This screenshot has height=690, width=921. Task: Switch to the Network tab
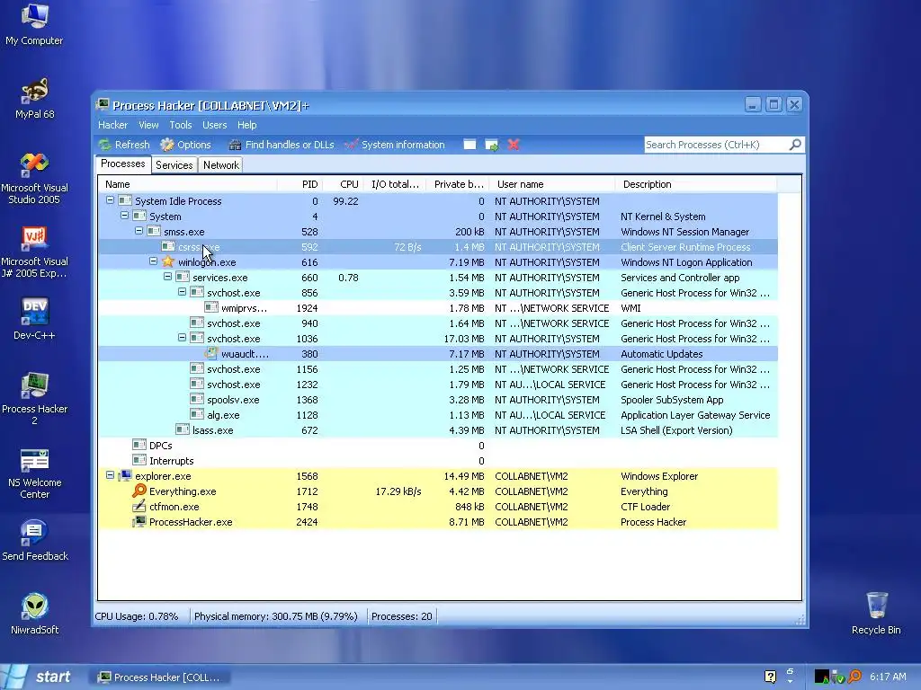coord(221,165)
